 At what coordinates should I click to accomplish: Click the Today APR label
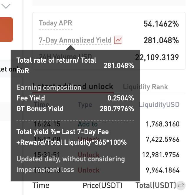click(x=55, y=23)
